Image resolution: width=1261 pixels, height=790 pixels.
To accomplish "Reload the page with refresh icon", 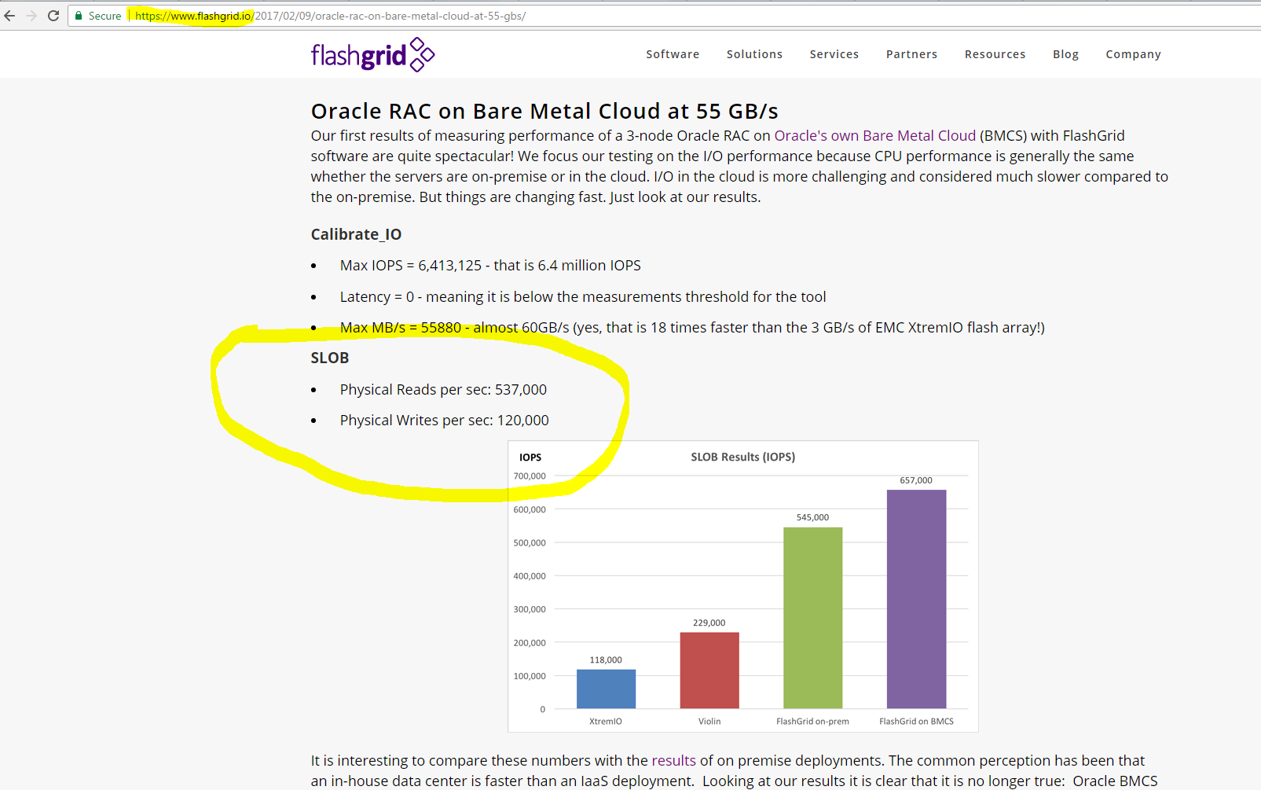I will tap(53, 16).
